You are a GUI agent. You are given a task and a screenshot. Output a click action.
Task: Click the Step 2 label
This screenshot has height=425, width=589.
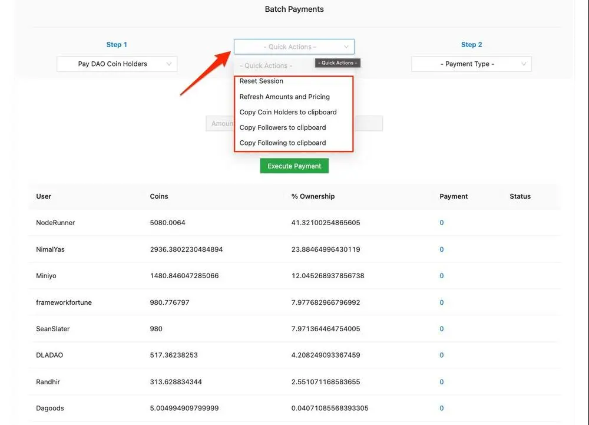pyautogui.click(x=471, y=45)
